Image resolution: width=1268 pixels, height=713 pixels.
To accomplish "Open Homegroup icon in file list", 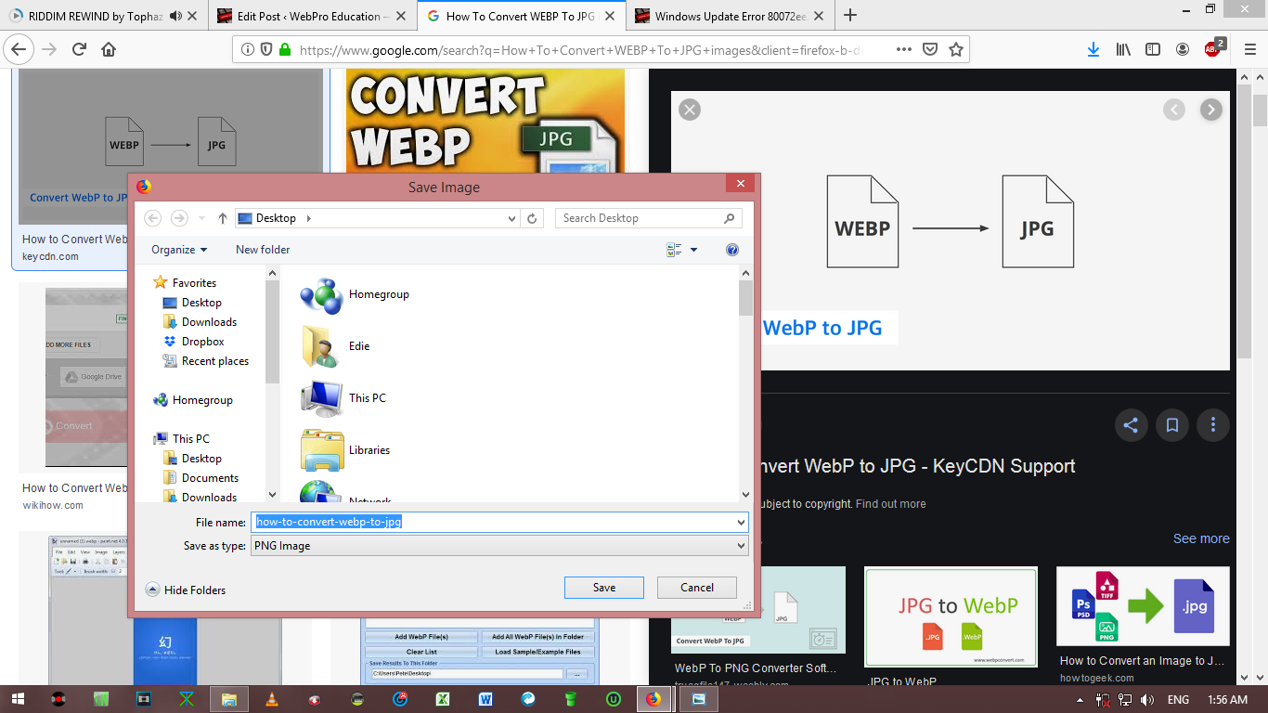I will click(x=322, y=294).
